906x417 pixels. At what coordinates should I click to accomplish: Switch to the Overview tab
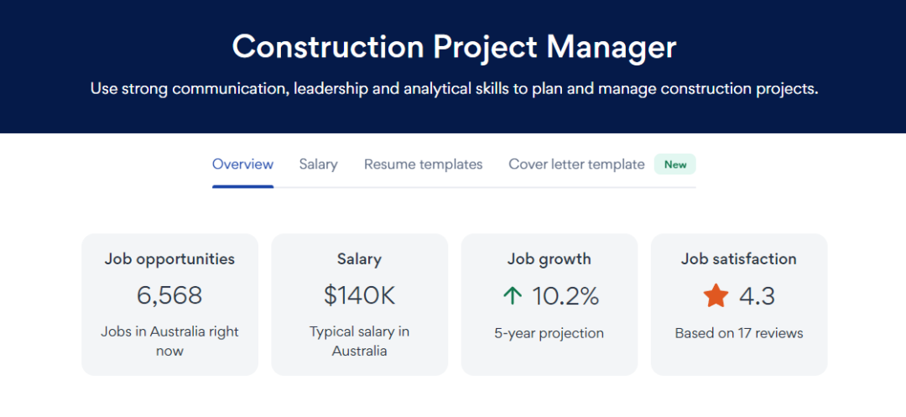242,164
